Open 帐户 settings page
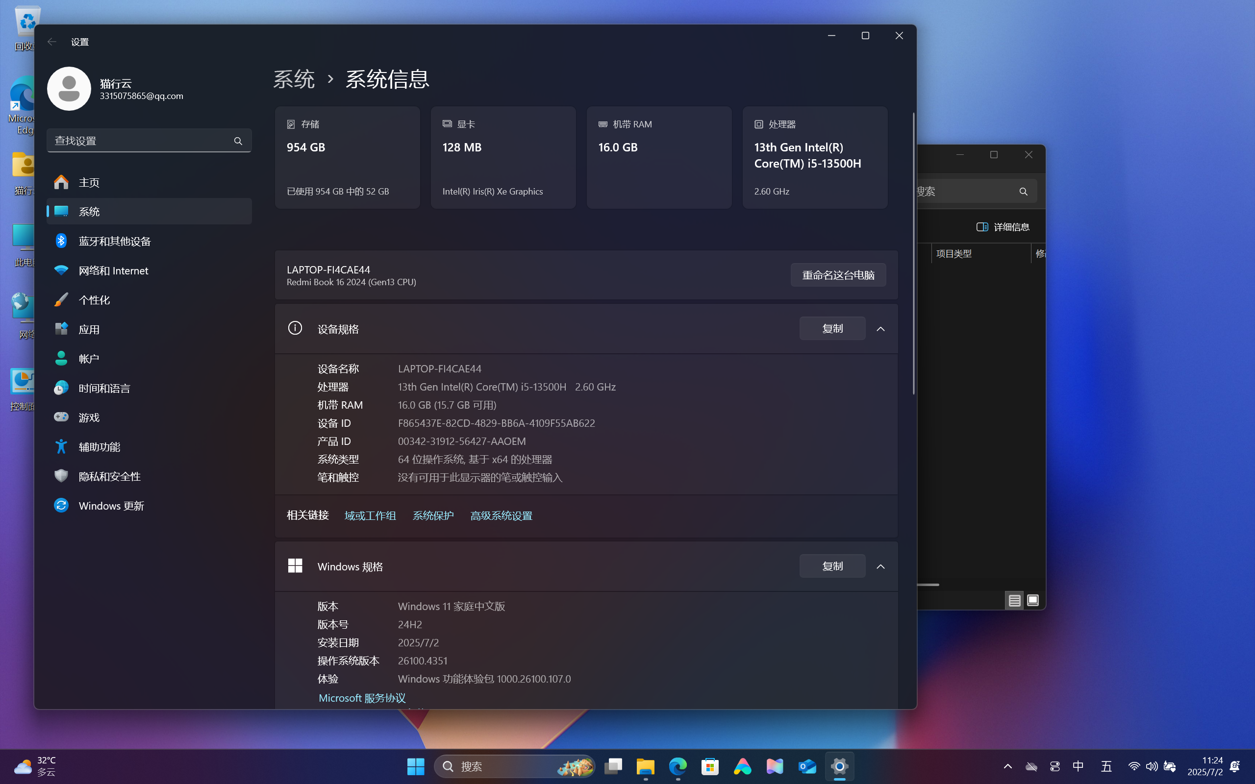Screen dimensions: 1255x784 point(150,359)
